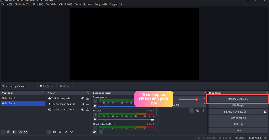Move scene up in Phân cảnh panel
Image resolution: width=269 pixels, height=140 pixels.
coord(20,132)
